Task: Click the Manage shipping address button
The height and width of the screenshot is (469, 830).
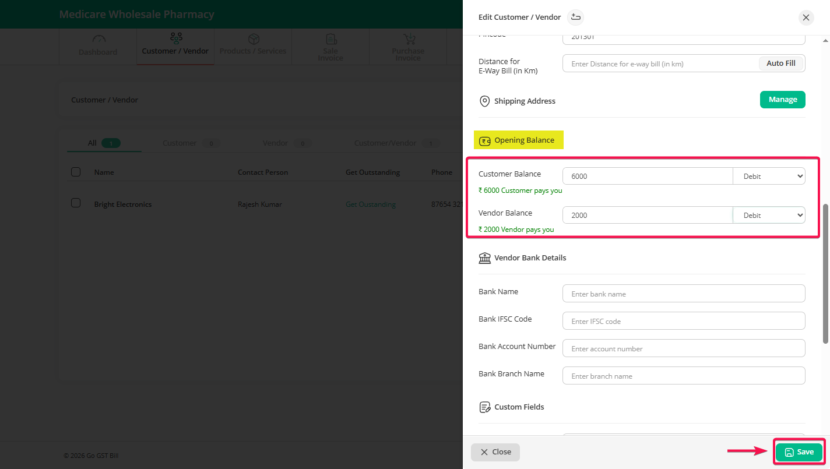Action: click(x=782, y=100)
